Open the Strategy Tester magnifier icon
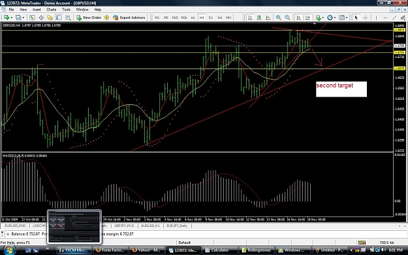This screenshot has height=255, width=408. pyautogui.click(x=68, y=18)
